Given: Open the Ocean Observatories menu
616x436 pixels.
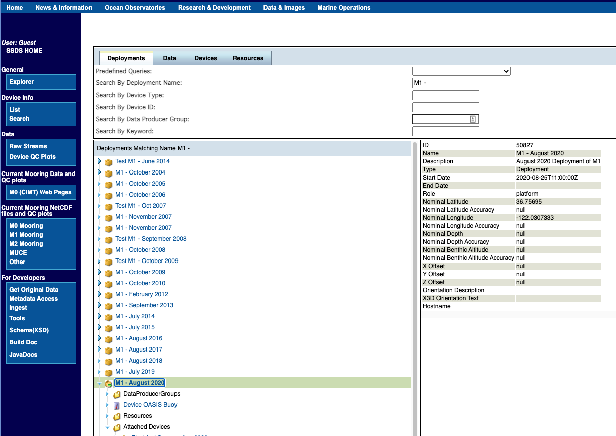Looking at the screenshot, I should pyautogui.click(x=135, y=8).
